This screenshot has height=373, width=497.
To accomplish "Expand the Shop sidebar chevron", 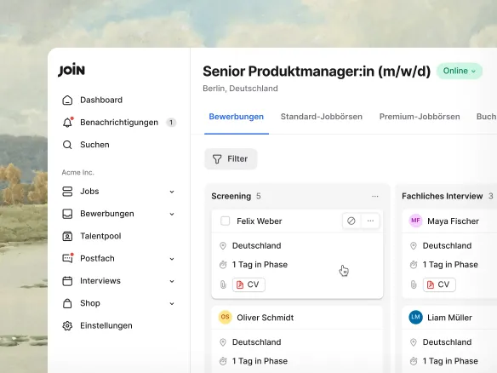I will pyautogui.click(x=172, y=303).
